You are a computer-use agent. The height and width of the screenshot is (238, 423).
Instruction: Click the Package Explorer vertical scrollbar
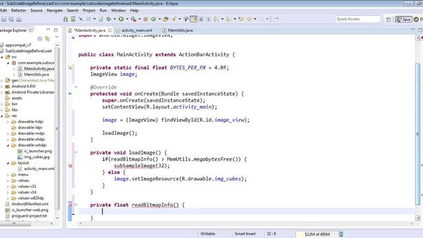[57, 129]
